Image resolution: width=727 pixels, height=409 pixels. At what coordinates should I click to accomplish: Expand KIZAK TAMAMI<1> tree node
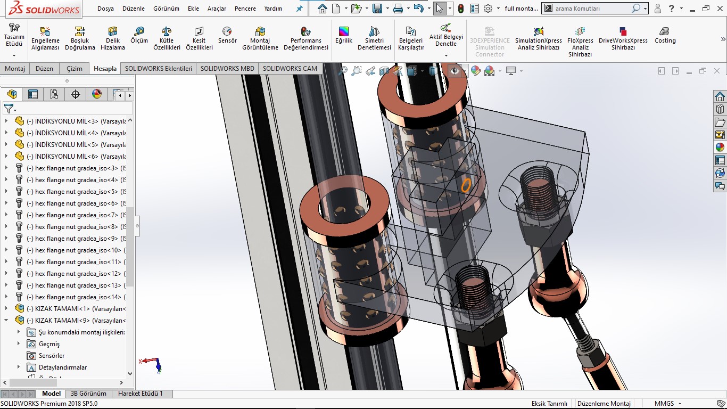6,308
